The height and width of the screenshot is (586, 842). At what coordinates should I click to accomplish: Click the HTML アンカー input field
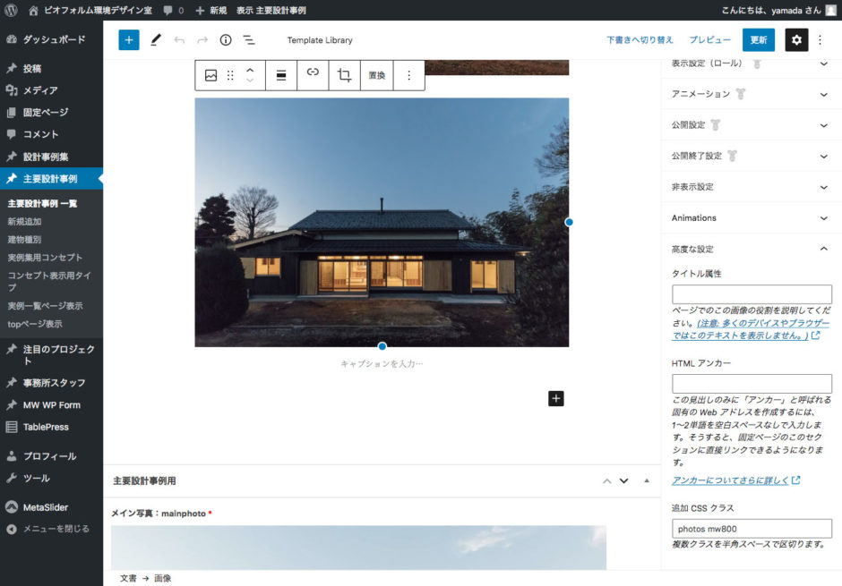point(752,383)
